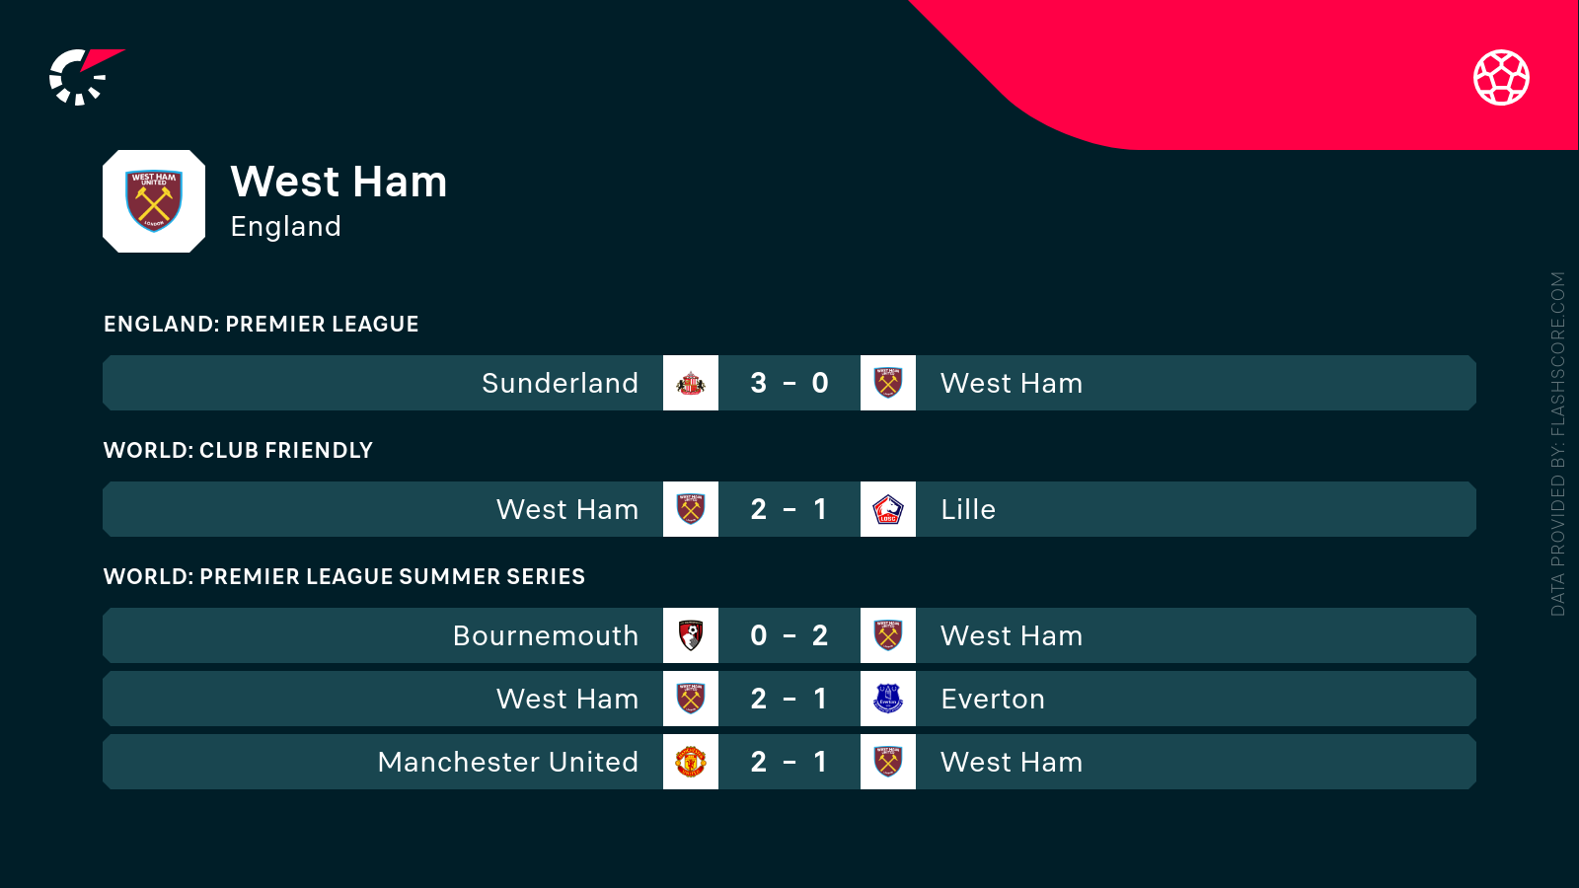Select the England: Premier League heading

click(262, 325)
